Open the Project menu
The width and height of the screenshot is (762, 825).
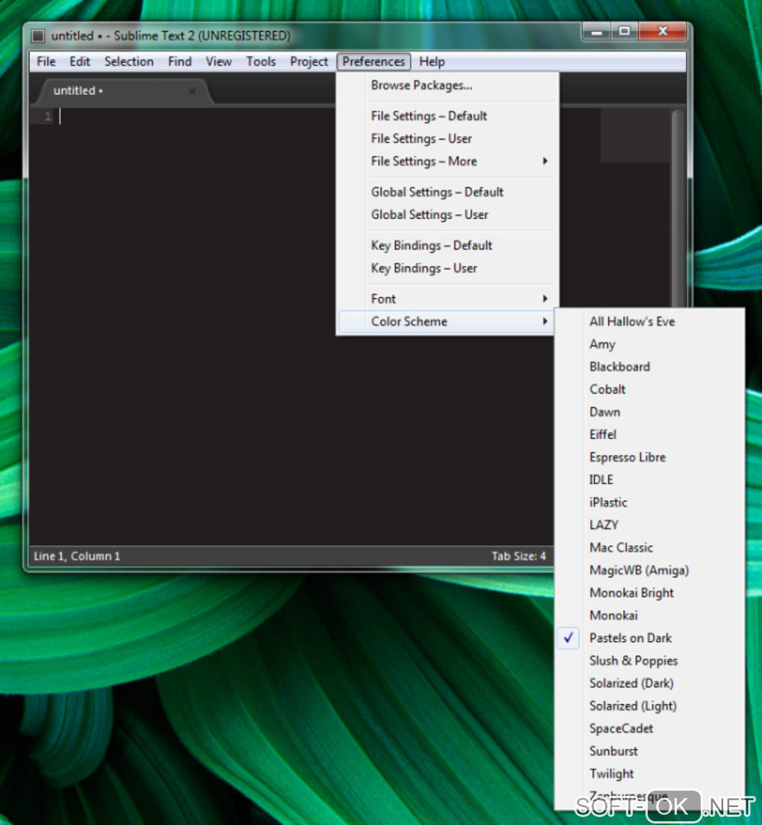[x=309, y=61]
